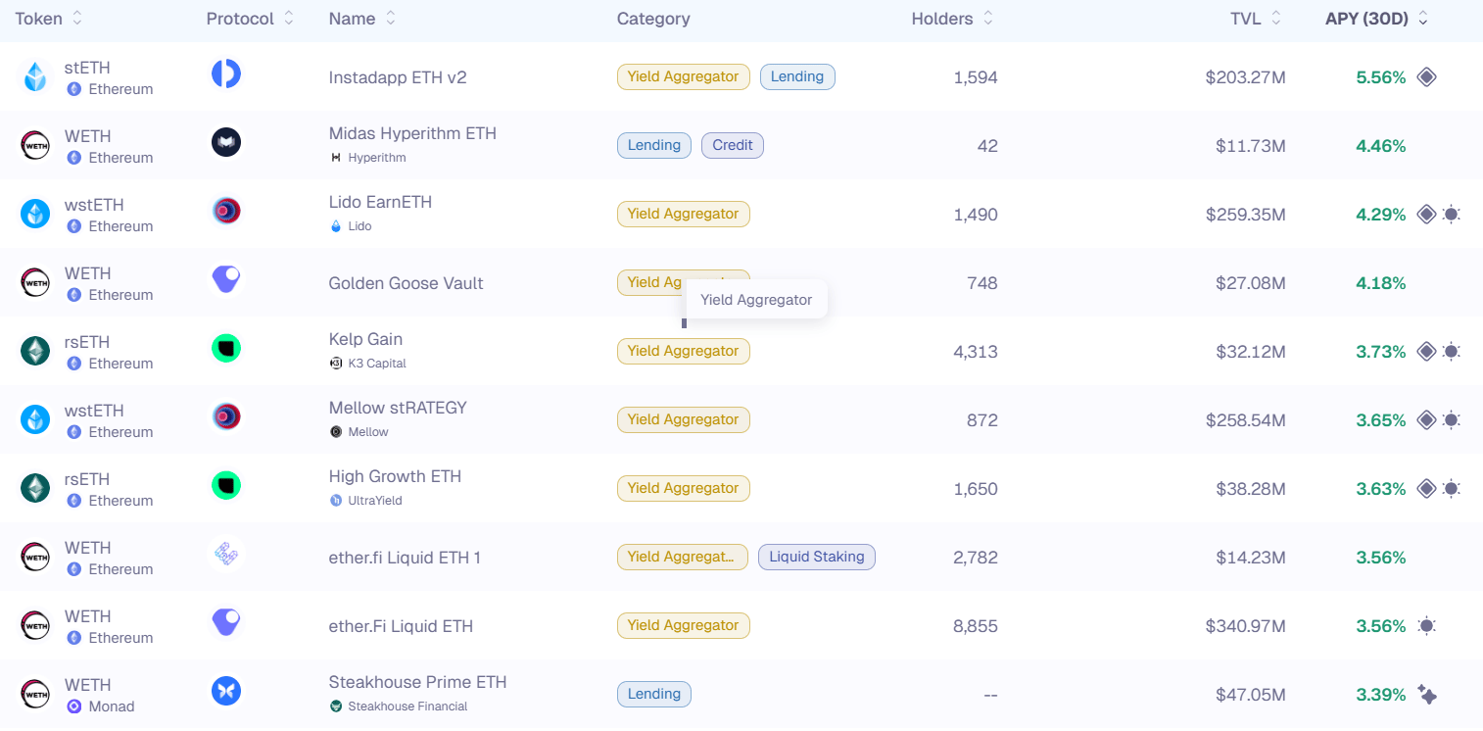Click the $14.23M TVL value
Screen dimensions: 1483x731
pyautogui.click(x=1251, y=558)
